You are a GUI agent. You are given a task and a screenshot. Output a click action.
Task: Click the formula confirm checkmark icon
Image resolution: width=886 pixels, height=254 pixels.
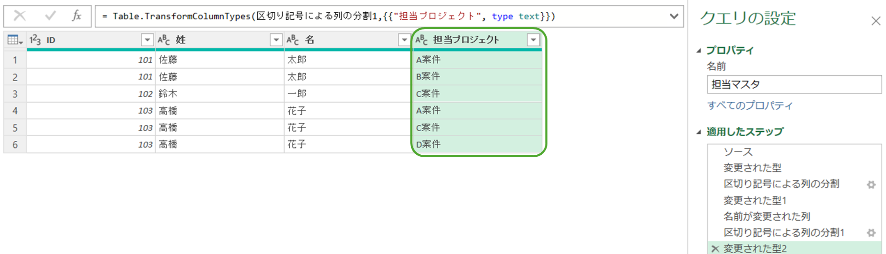coord(50,16)
